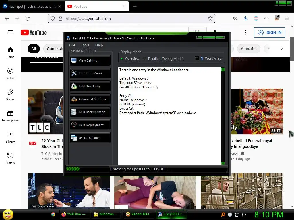Toggle the YouTube guide hamburger menu
294x220 pixels.
[10, 32]
